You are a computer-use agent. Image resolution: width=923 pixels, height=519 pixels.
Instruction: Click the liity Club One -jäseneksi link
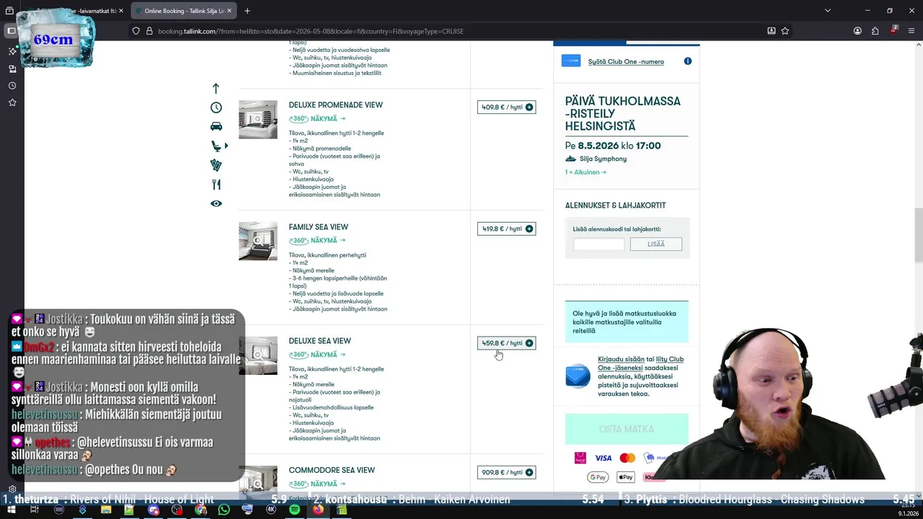pos(640,363)
